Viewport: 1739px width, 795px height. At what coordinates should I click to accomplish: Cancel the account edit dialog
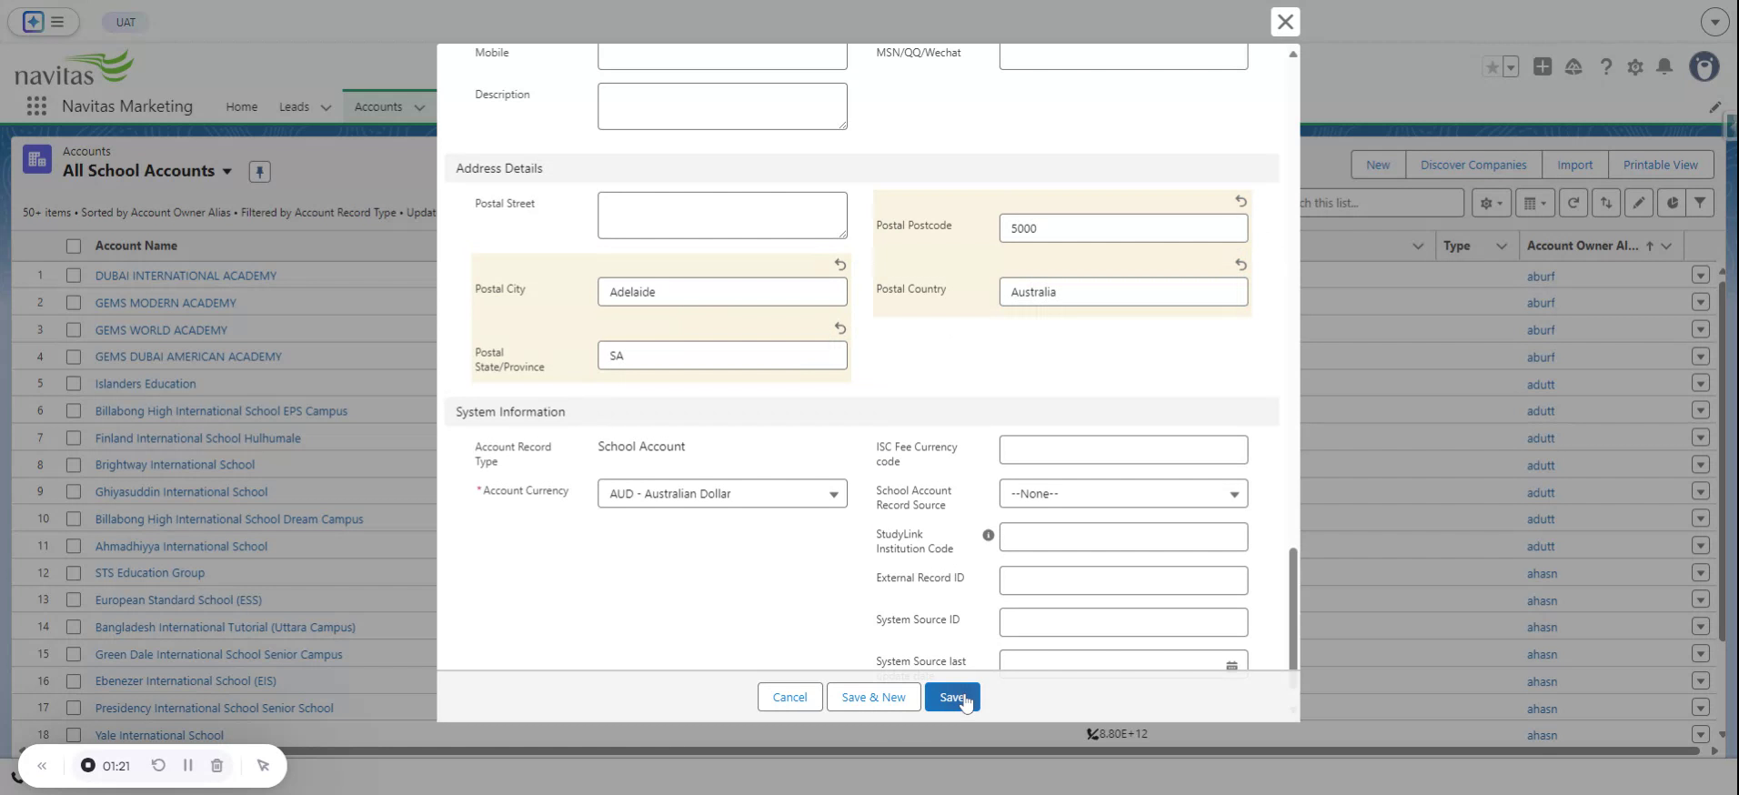coord(789,697)
